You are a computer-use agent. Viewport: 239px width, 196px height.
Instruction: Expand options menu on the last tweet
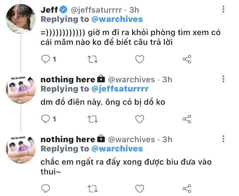coord(223,139)
